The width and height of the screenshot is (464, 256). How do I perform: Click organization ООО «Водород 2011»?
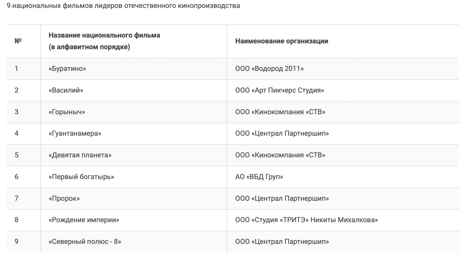pyautogui.click(x=269, y=69)
